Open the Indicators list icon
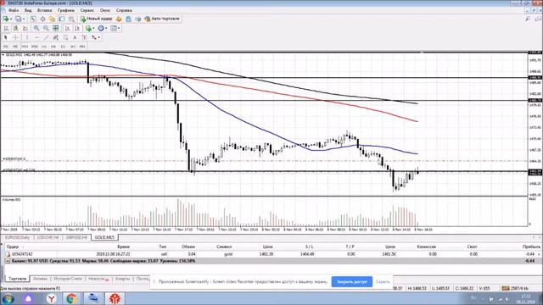This screenshot has width=543, height=305. (x=88, y=28)
